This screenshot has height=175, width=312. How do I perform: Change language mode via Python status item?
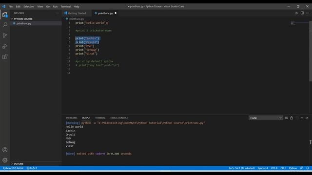(x=293, y=168)
